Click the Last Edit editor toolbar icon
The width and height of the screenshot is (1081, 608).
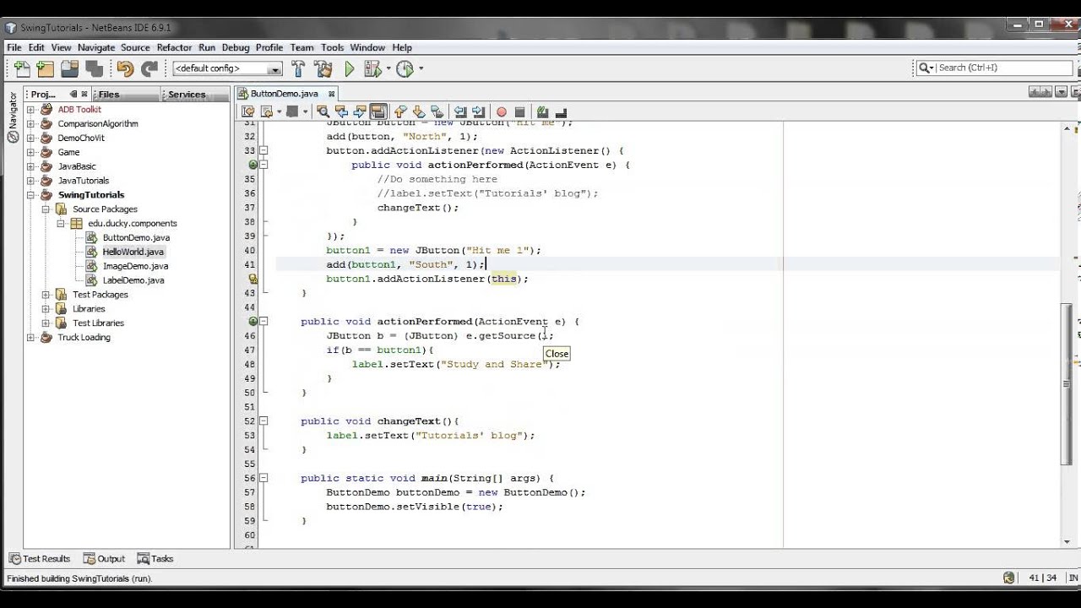247,111
